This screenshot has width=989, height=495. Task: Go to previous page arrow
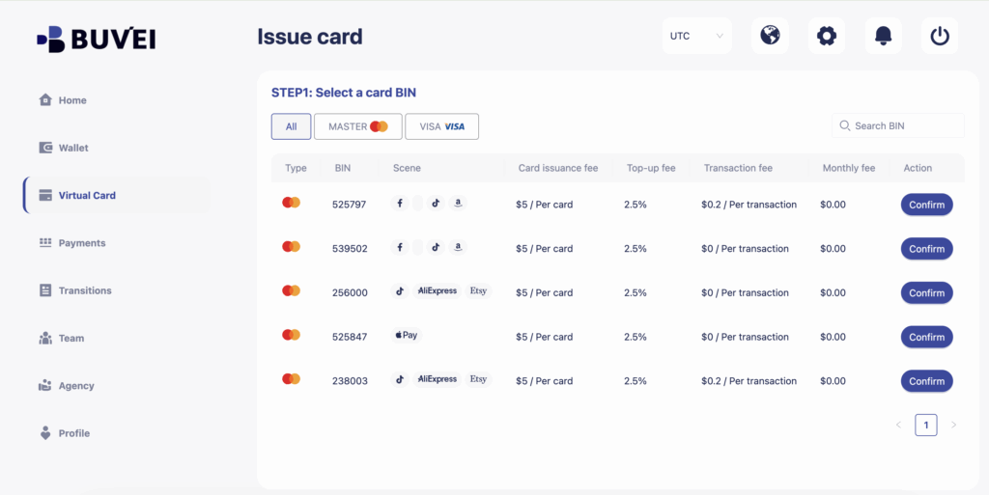tap(898, 425)
